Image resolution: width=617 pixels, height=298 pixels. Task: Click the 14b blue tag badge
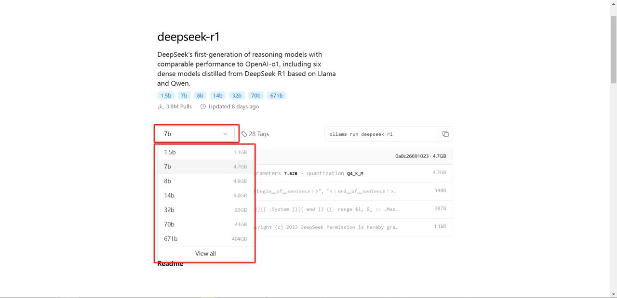coord(218,96)
